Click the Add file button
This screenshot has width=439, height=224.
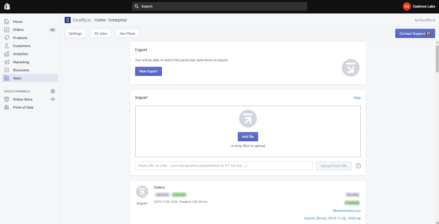click(x=248, y=137)
